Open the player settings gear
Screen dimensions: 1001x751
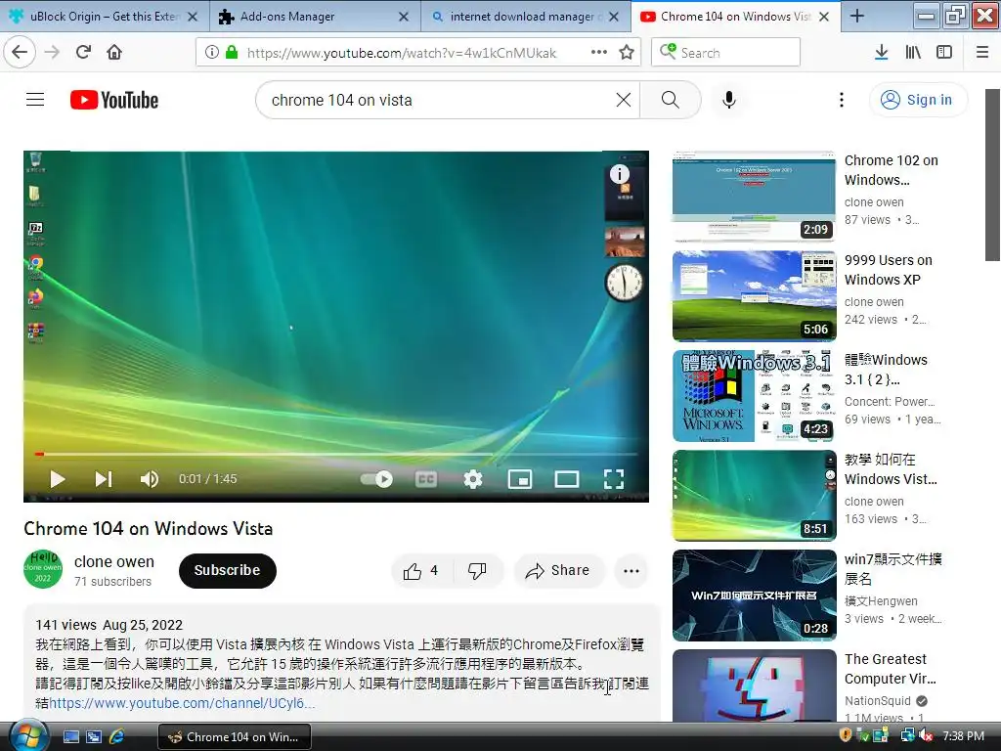pos(473,479)
